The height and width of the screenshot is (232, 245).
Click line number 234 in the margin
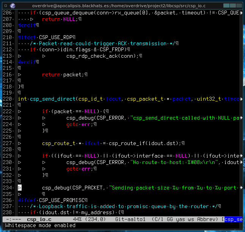point(7,188)
